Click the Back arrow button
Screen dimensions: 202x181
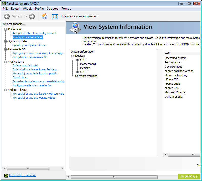7,16
